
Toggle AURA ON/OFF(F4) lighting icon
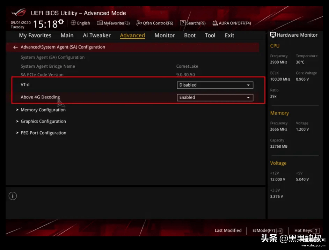click(215, 23)
